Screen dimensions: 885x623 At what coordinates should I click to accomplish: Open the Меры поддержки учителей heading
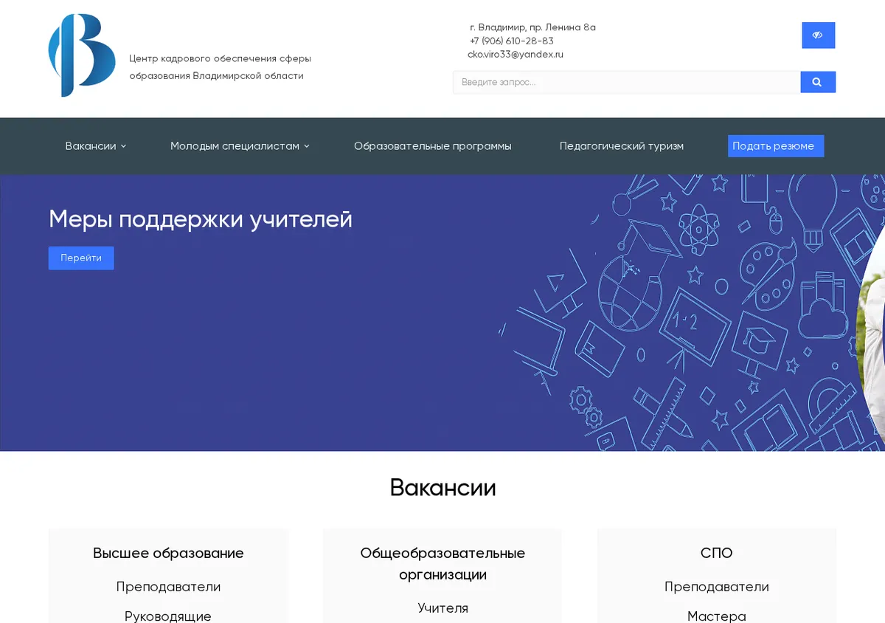coord(201,219)
